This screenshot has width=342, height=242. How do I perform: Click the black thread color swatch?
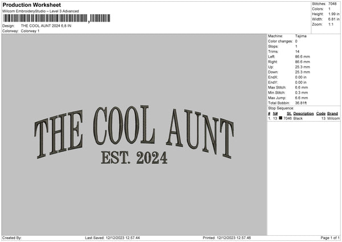click(x=281, y=118)
